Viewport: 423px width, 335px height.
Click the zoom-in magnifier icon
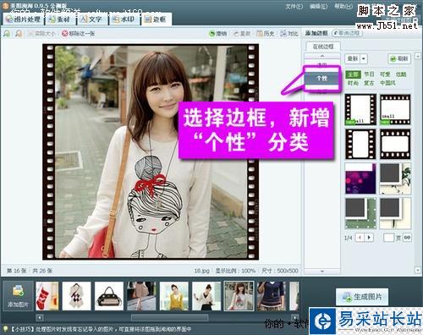(x=7, y=34)
